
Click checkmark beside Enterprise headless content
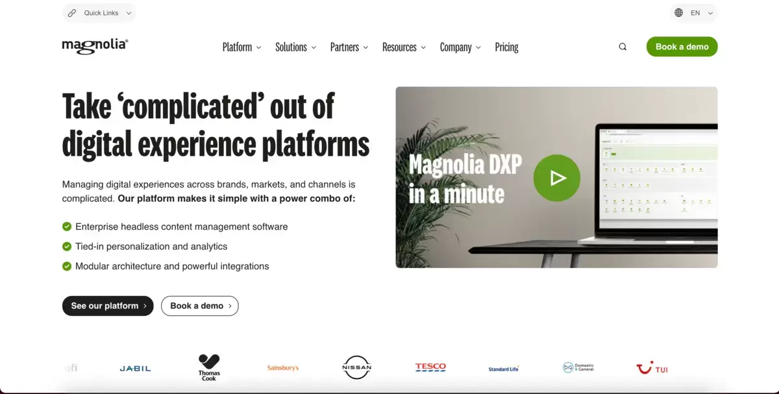click(x=67, y=227)
